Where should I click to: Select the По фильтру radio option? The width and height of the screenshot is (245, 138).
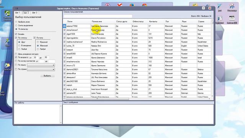[16, 29]
